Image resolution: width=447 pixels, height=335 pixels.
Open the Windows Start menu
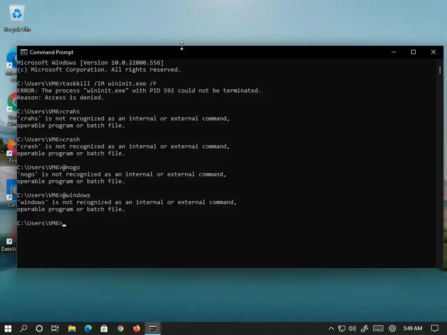pos(8,328)
